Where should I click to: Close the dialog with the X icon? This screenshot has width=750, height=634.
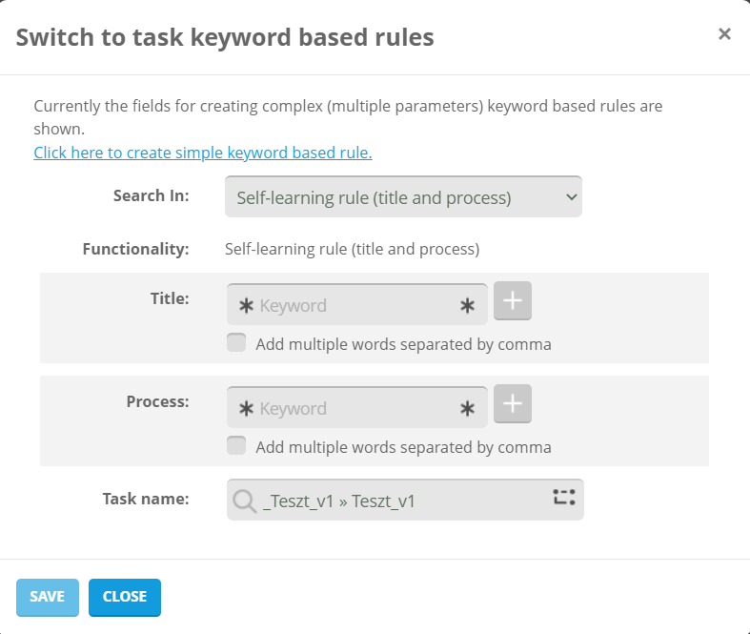tap(724, 34)
